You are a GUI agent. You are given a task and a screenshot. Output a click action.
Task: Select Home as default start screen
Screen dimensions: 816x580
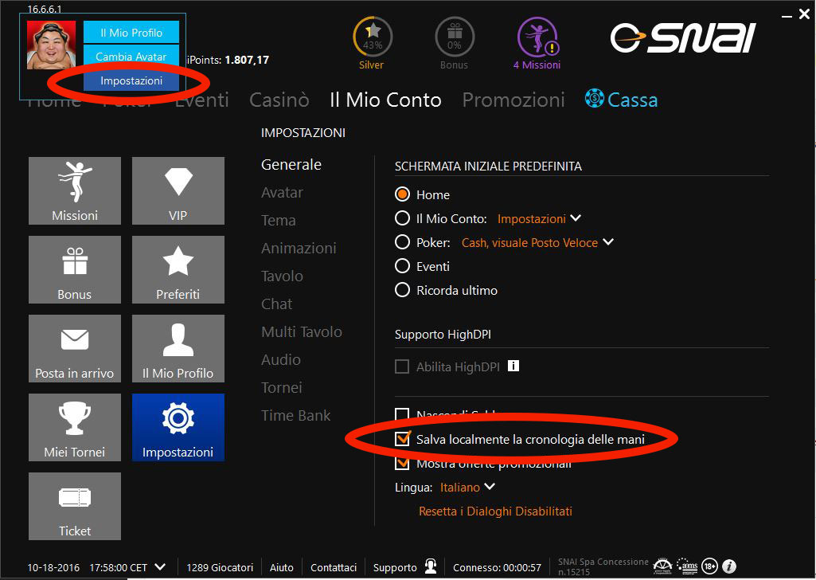pyautogui.click(x=402, y=194)
